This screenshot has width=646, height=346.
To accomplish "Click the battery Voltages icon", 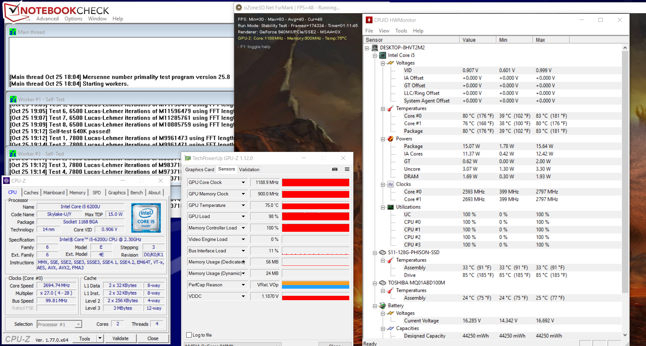I will tap(391, 313).
